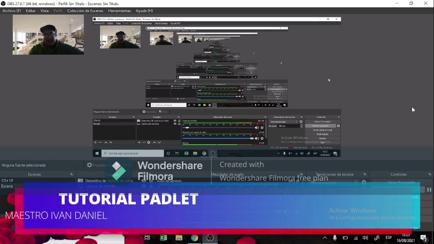Open the Archivo (F) menu

click(x=12, y=11)
